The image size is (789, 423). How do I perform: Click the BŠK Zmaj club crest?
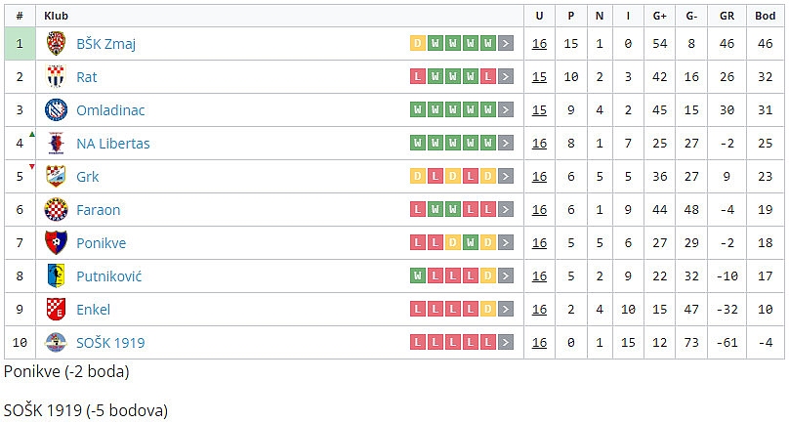pyautogui.click(x=56, y=43)
